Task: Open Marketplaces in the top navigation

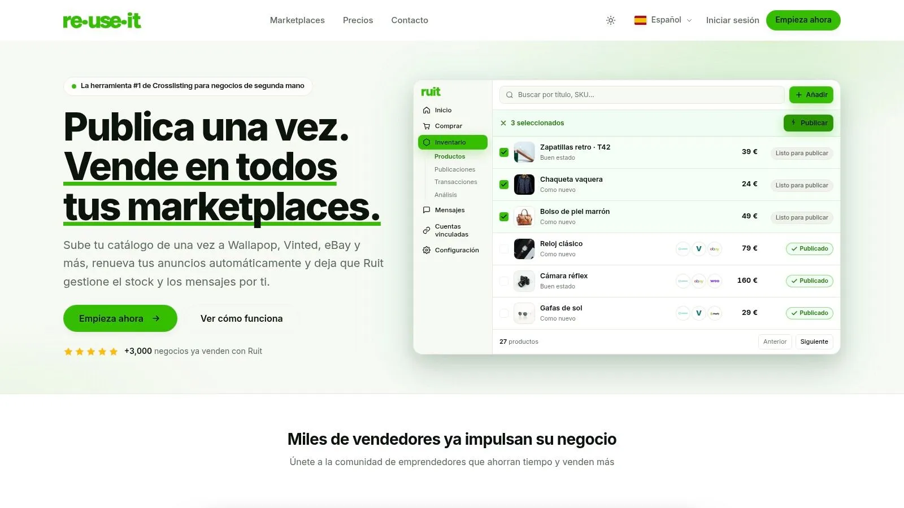Action: [x=297, y=20]
